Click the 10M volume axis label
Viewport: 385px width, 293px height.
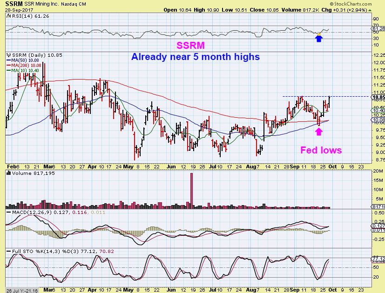[x=378, y=189]
